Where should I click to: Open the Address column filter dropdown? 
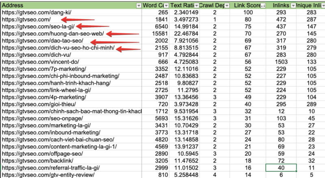(x=139, y=5)
